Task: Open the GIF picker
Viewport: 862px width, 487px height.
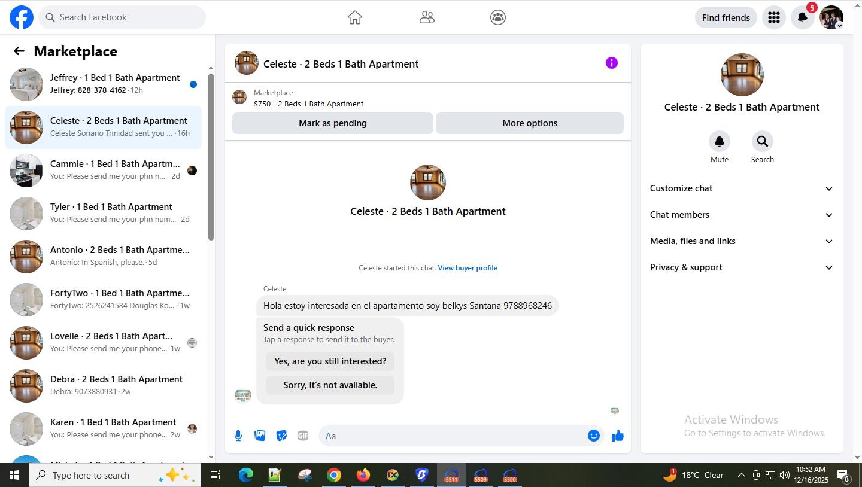Action: (x=303, y=436)
